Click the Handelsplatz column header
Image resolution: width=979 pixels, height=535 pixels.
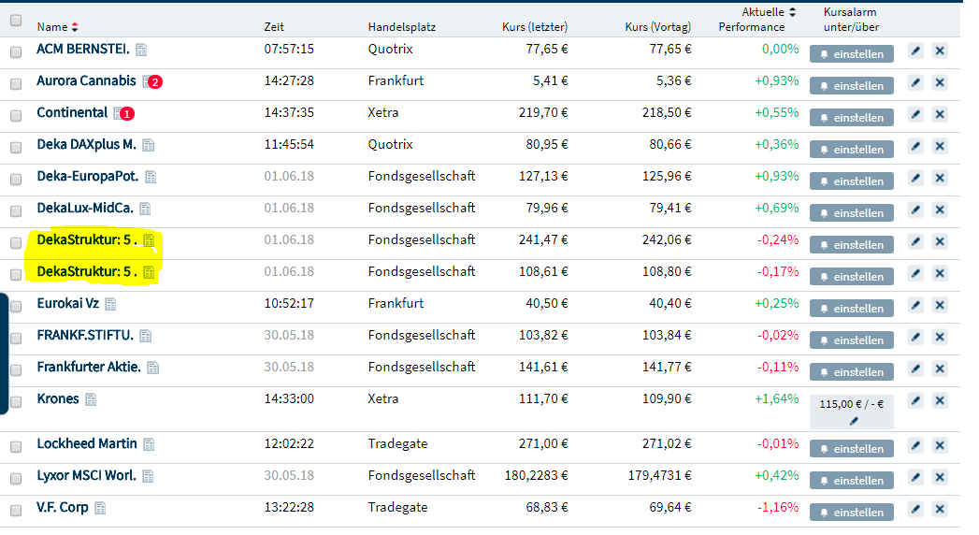point(401,27)
